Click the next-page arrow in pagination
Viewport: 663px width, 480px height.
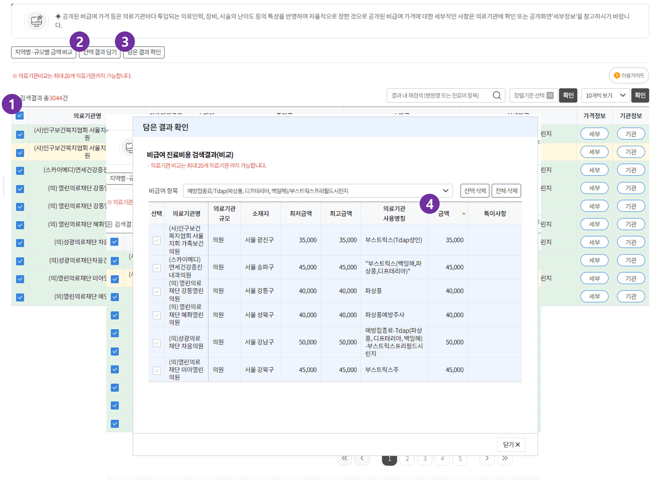coord(487,459)
